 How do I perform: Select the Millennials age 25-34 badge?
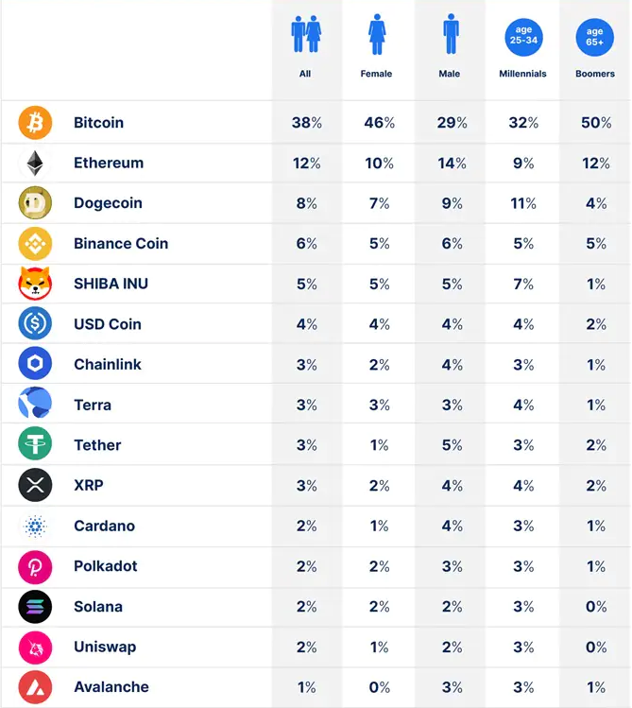click(x=522, y=37)
